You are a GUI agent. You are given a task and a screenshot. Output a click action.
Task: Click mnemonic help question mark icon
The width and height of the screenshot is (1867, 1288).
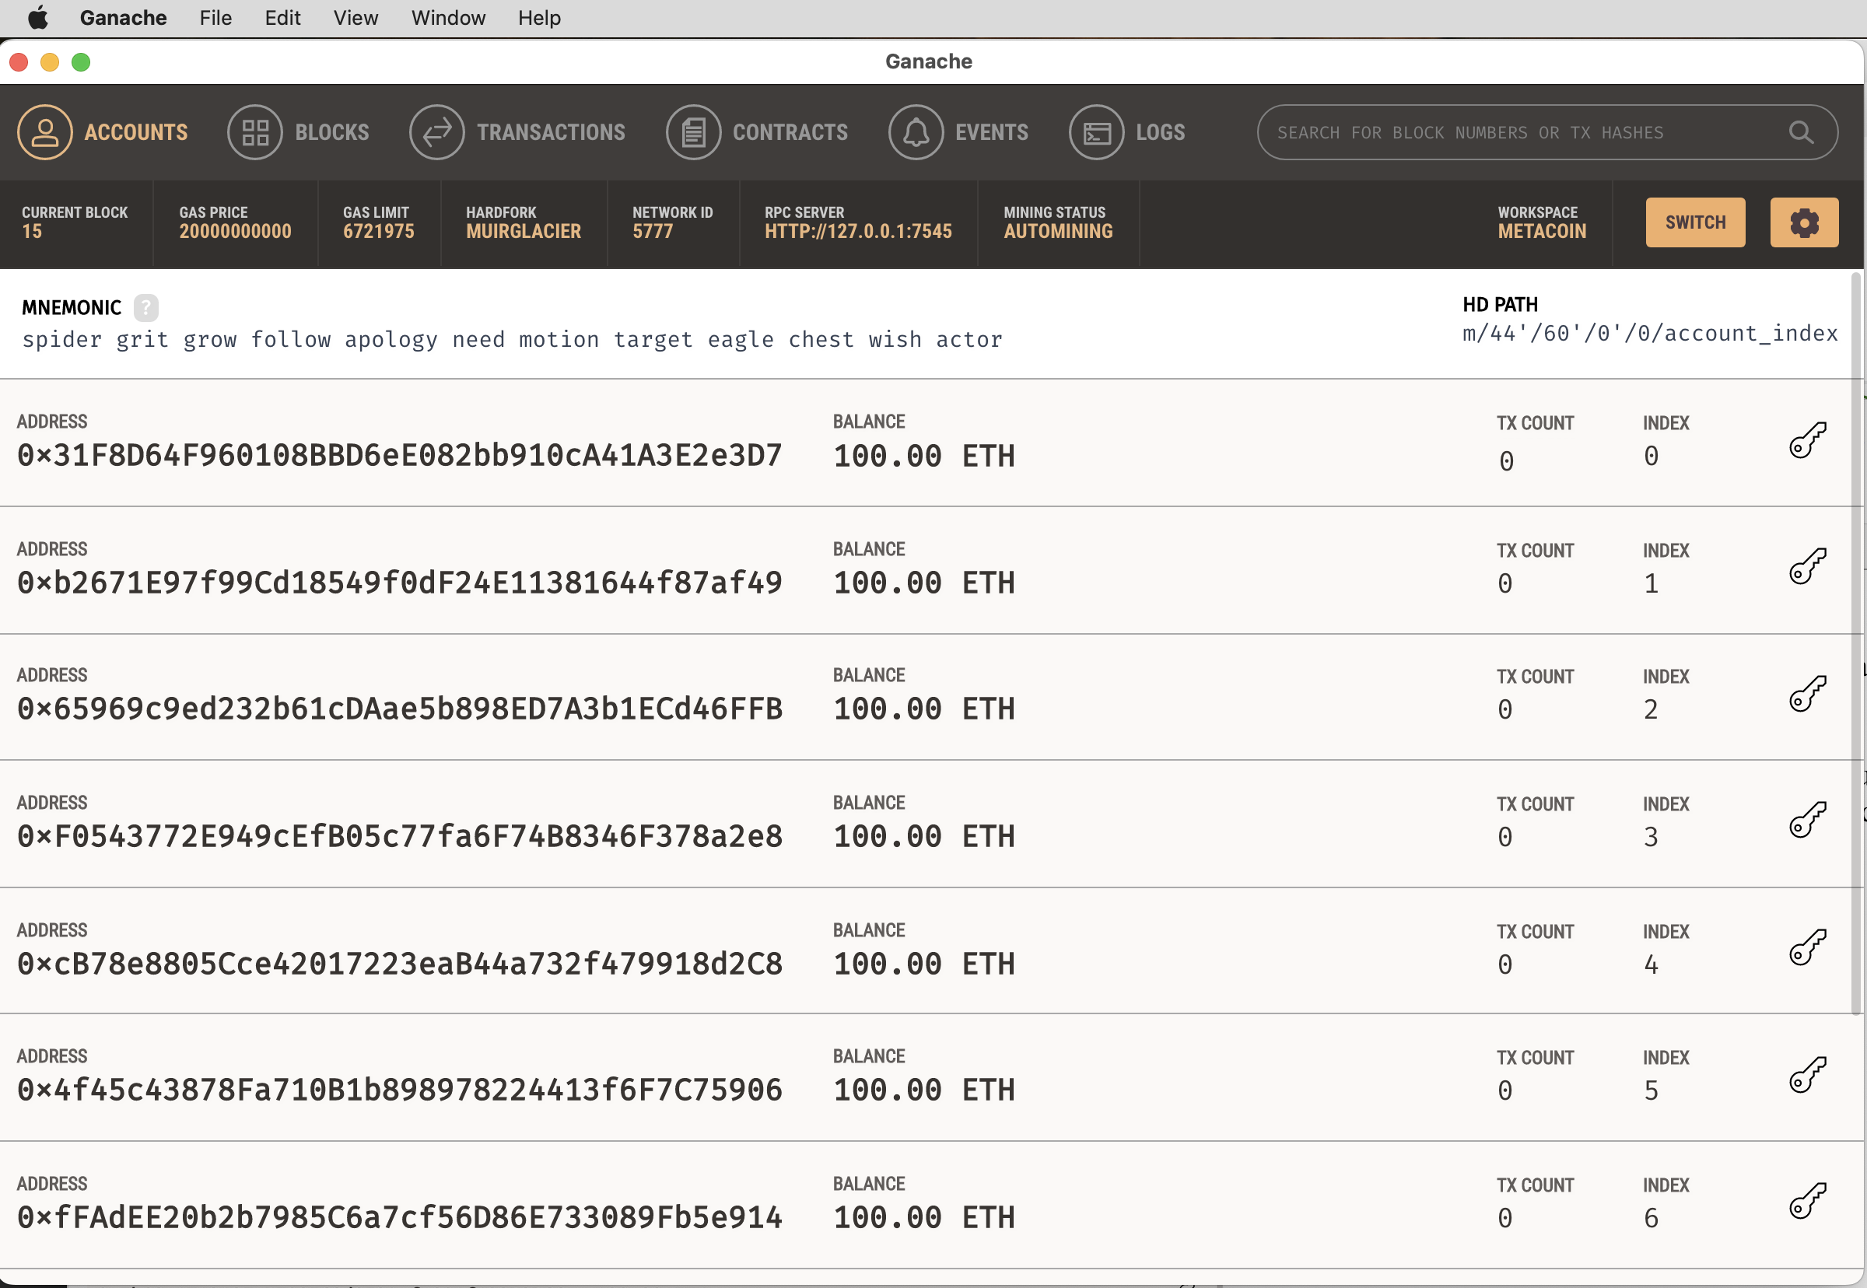145,307
